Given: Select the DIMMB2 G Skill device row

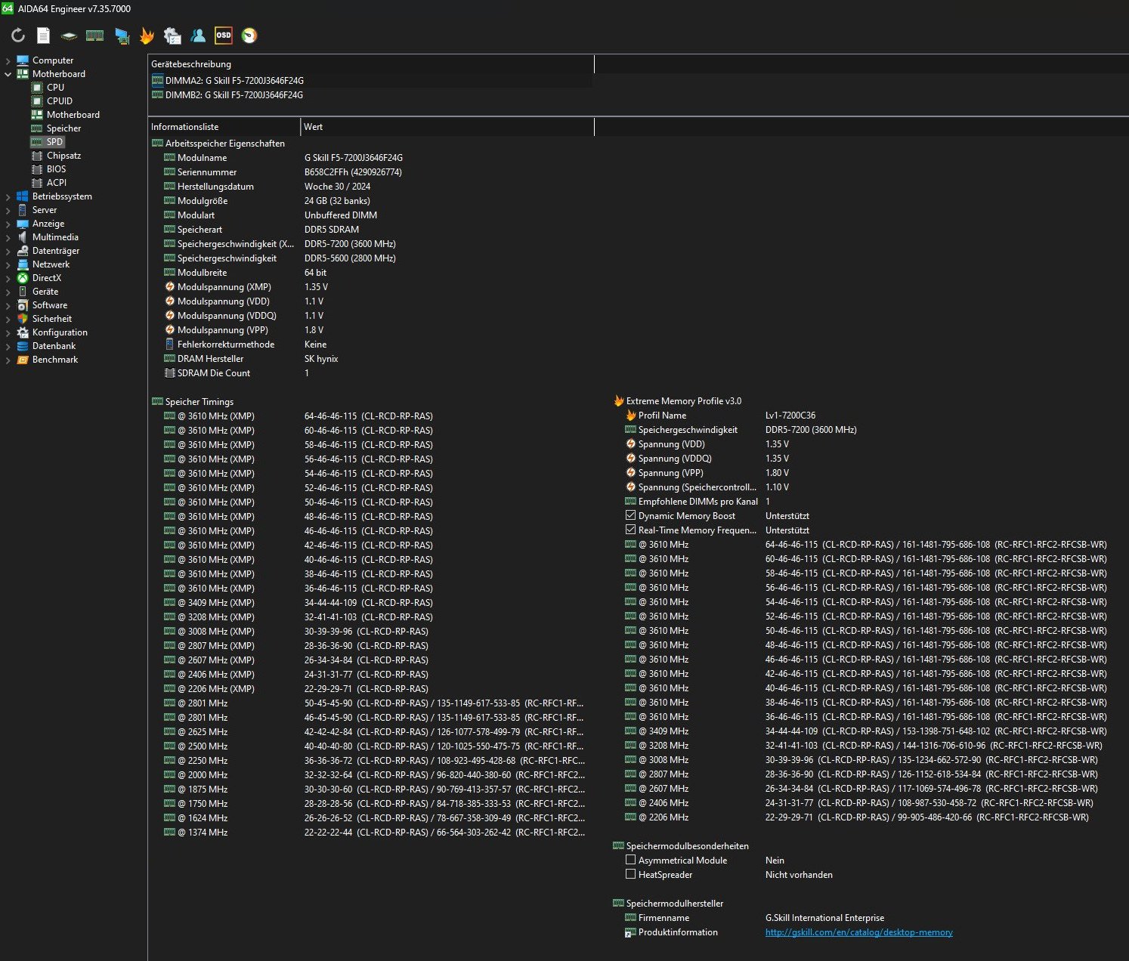Looking at the screenshot, I should click(234, 95).
